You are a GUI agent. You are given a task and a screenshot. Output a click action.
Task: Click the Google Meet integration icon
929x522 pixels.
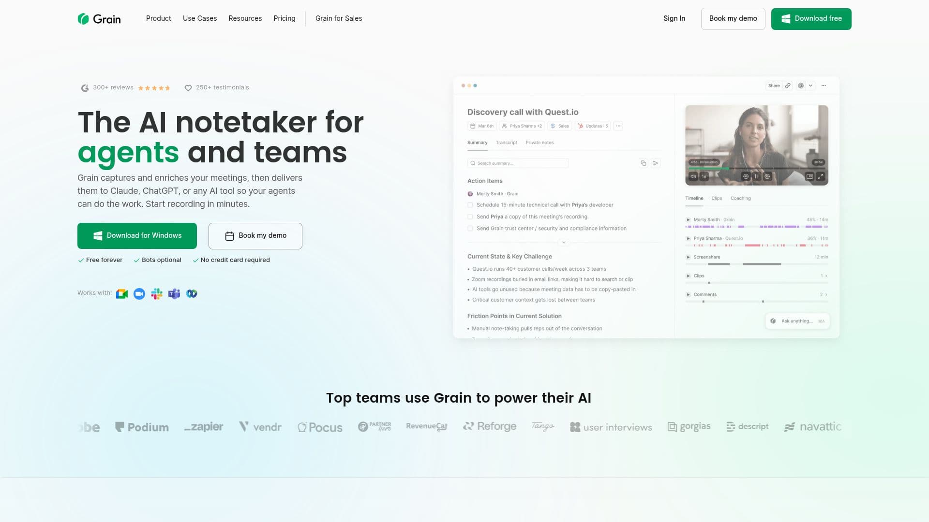122,294
